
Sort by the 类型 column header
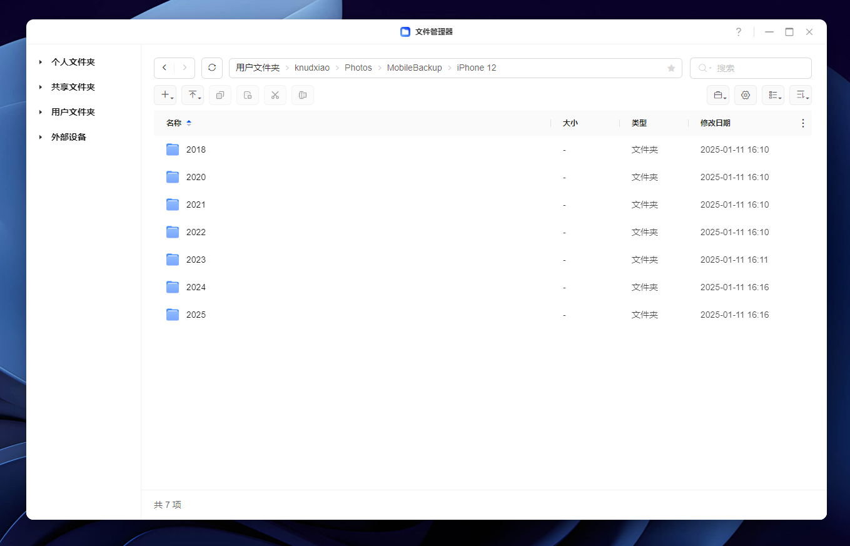click(639, 123)
